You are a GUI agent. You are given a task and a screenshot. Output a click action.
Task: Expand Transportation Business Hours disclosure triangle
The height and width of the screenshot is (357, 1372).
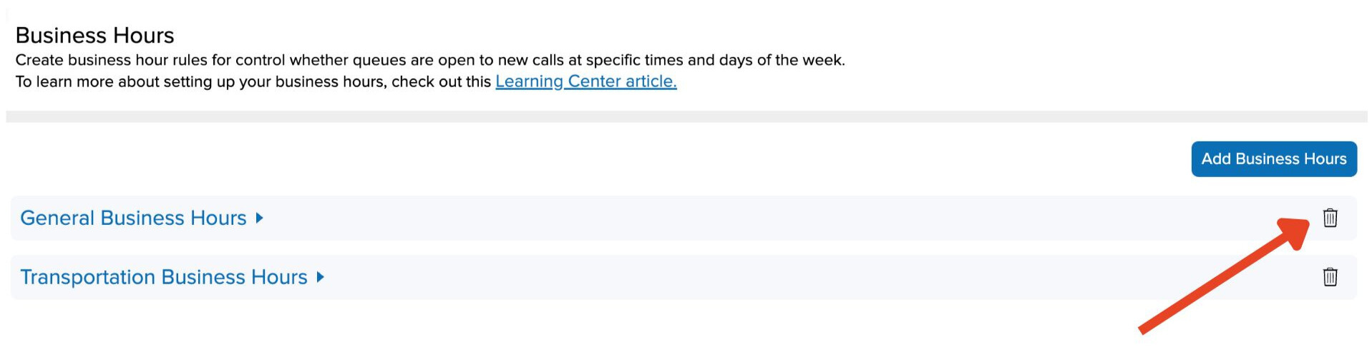tap(321, 277)
